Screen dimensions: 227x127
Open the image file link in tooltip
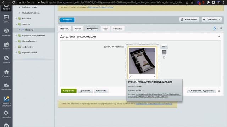pos(154,96)
